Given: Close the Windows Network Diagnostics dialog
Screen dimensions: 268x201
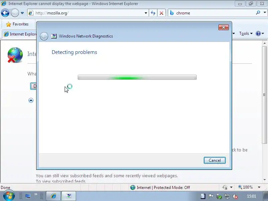Looking at the screenshot, I should pos(223,27).
